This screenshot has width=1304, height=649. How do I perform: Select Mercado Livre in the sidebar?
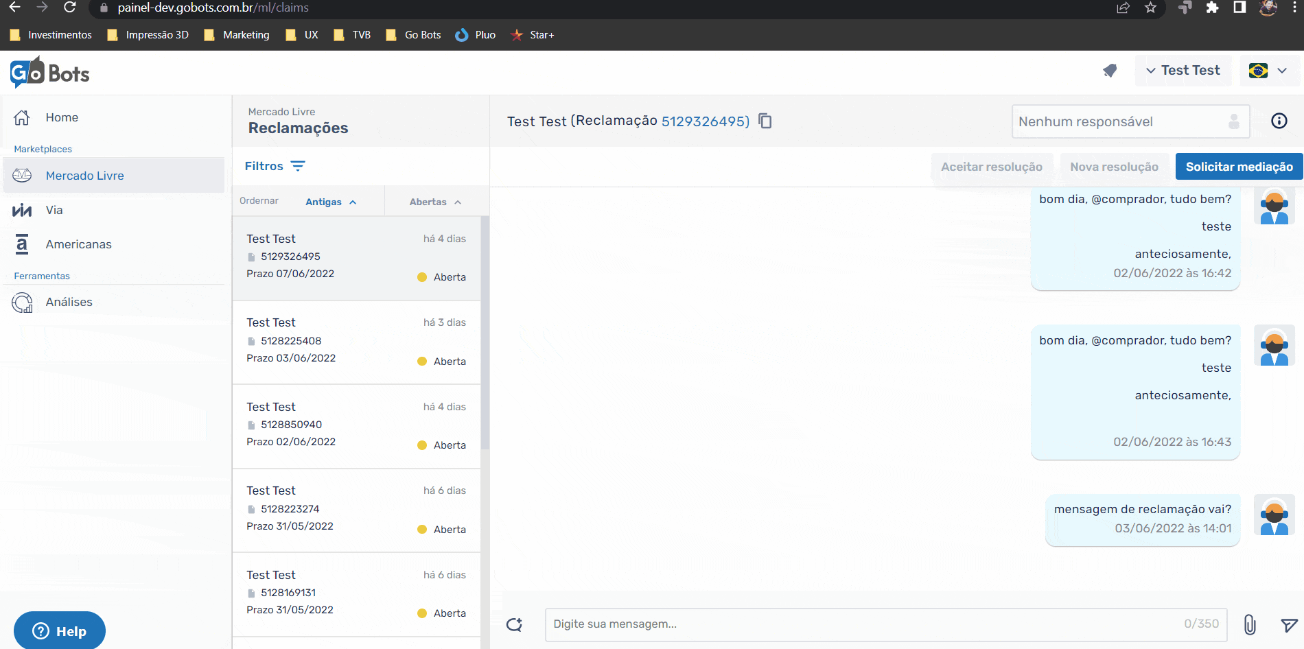pos(114,176)
